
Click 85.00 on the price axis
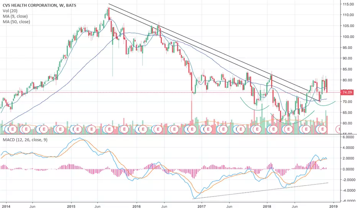point(348,69)
